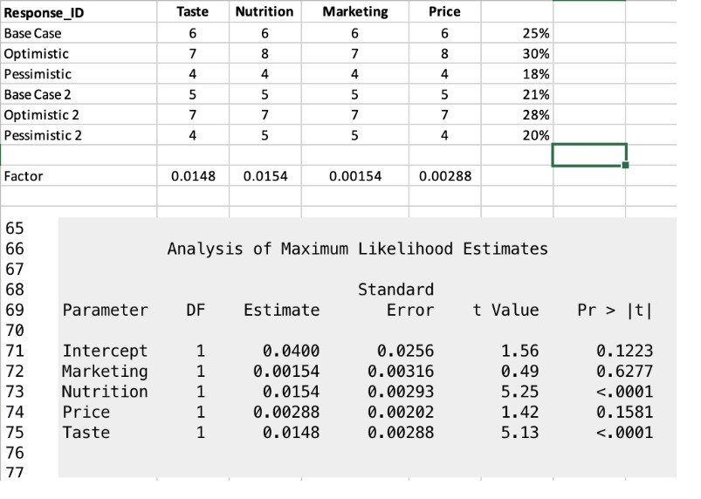Click the 'Parameter' header in estimates table
Image resolution: width=701 pixels, height=499 pixels.
pos(105,310)
